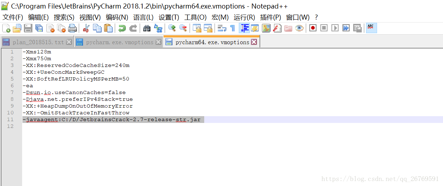Open the 设置(T) menu
This screenshot has height=186, width=443.
pos(169,17)
